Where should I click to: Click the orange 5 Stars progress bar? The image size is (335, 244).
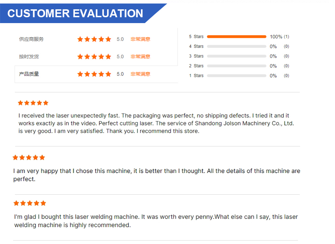(x=237, y=37)
